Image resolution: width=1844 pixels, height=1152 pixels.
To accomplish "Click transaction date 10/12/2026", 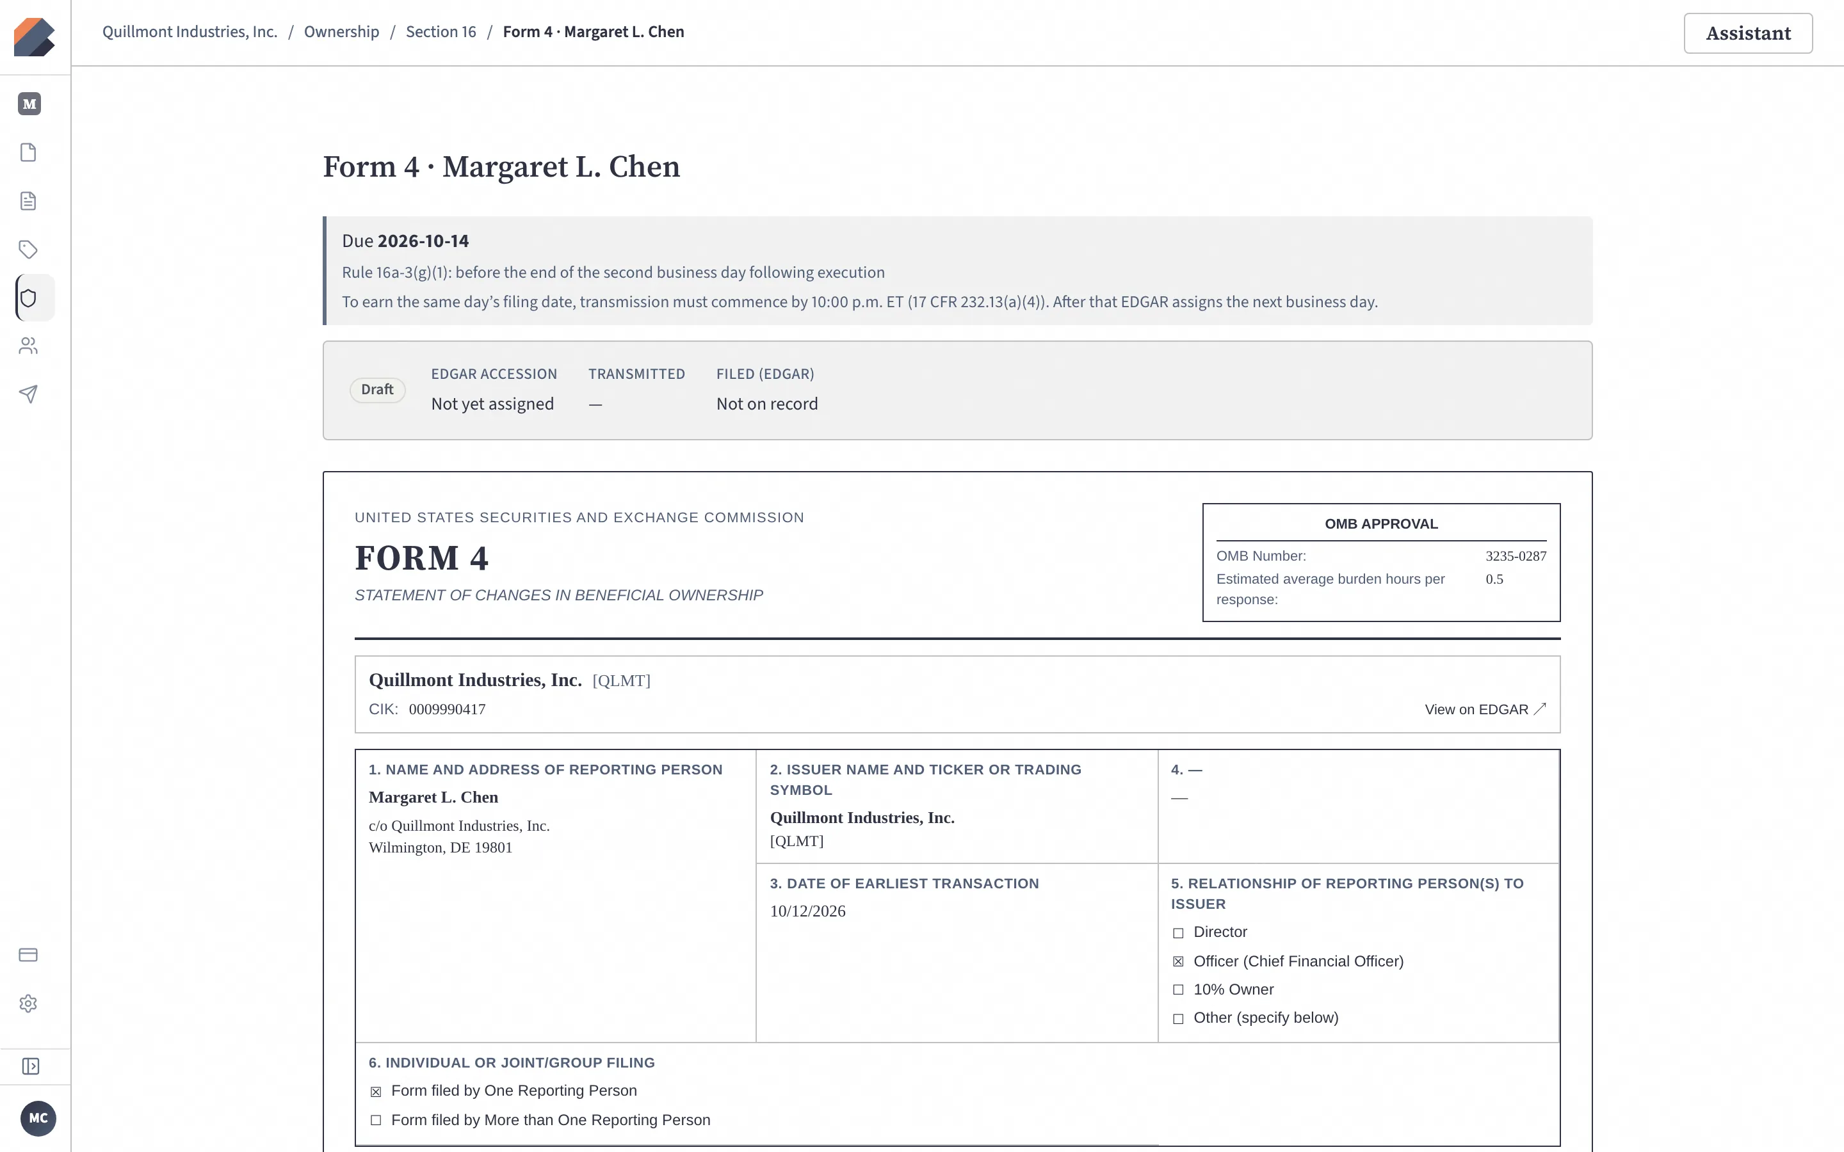I will (x=807, y=911).
